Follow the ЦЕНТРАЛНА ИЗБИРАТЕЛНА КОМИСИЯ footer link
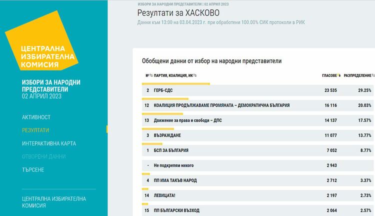Image resolution: width=375 pixels, height=216 pixels. [x=54, y=202]
